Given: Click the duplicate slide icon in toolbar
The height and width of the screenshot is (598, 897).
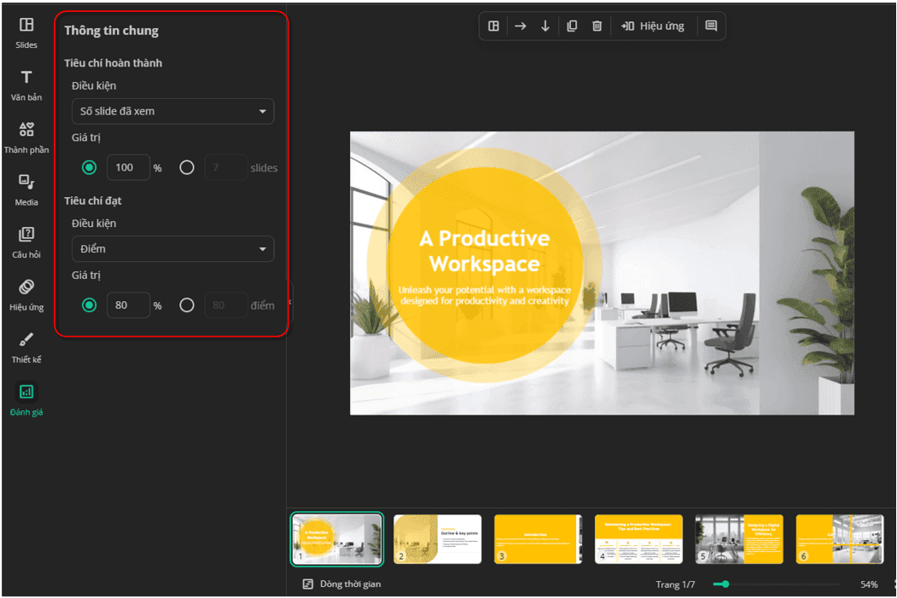Looking at the screenshot, I should [572, 26].
